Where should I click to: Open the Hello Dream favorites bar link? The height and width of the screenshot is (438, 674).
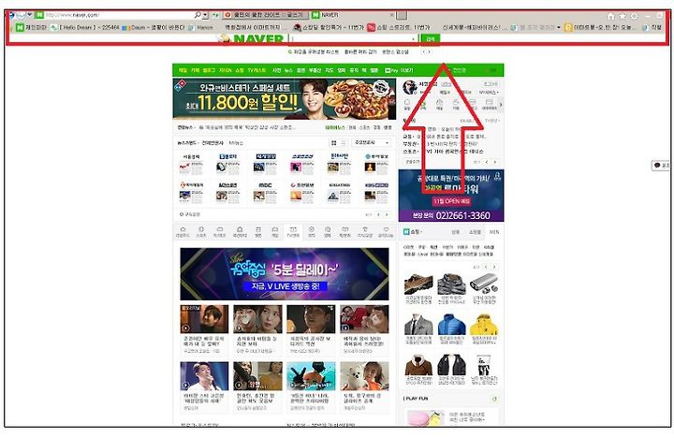coord(84,27)
